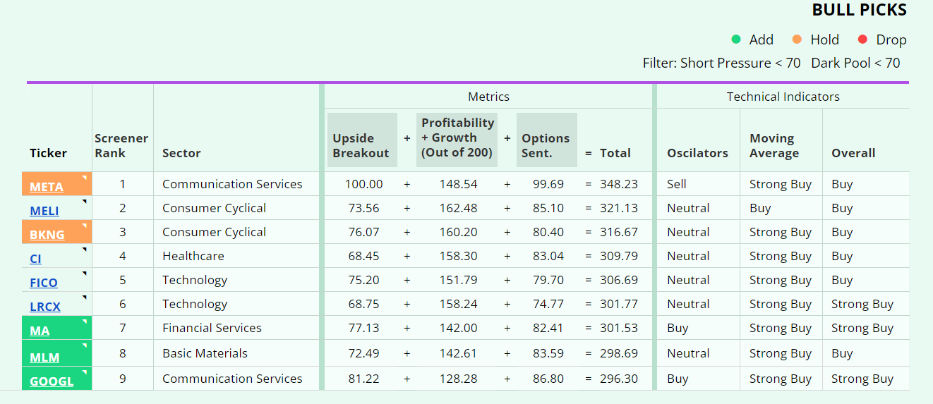Open the GOOGL ticker link
This screenshot has width=933, height=404.
coord(52,381)
